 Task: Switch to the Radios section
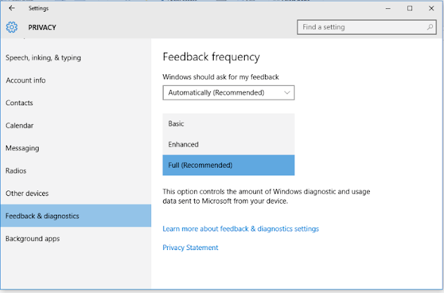[x=16, y=170]
